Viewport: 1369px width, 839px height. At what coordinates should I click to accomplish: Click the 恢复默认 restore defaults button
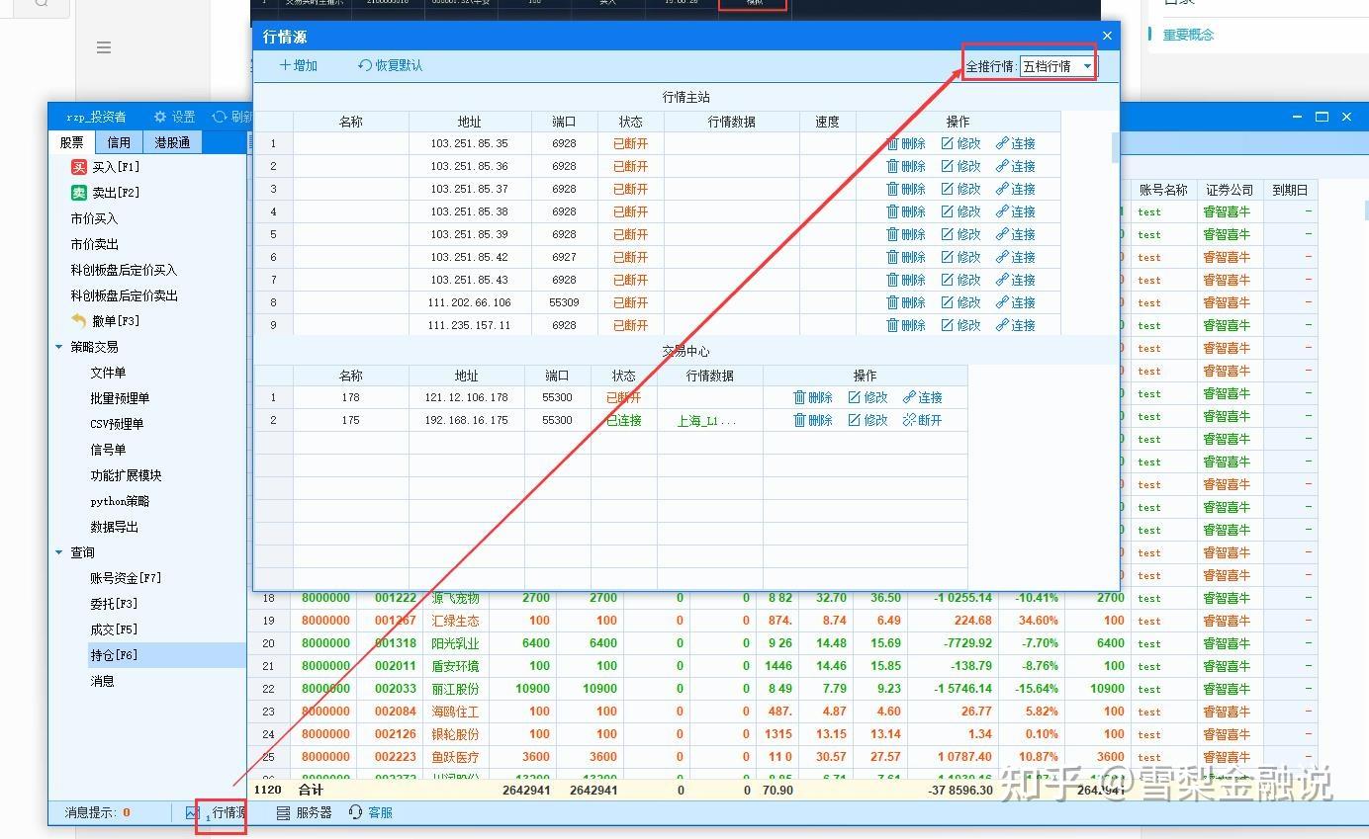(x=392, y=65)
